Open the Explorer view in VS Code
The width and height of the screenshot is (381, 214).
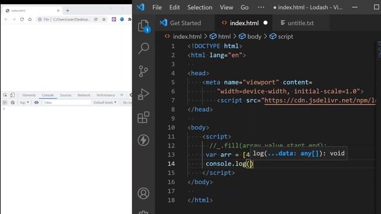(143, 26)
